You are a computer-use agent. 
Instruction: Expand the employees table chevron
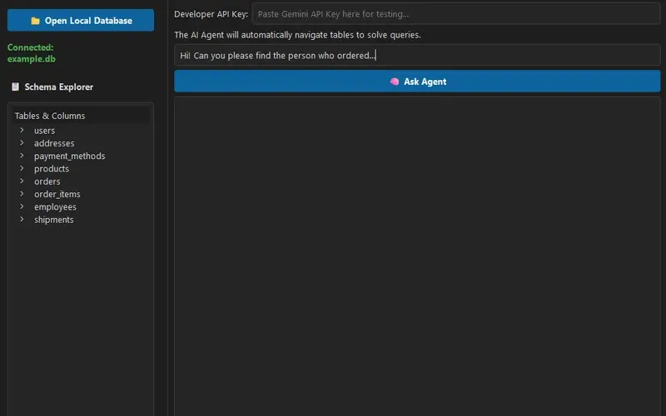coord(22,206)
